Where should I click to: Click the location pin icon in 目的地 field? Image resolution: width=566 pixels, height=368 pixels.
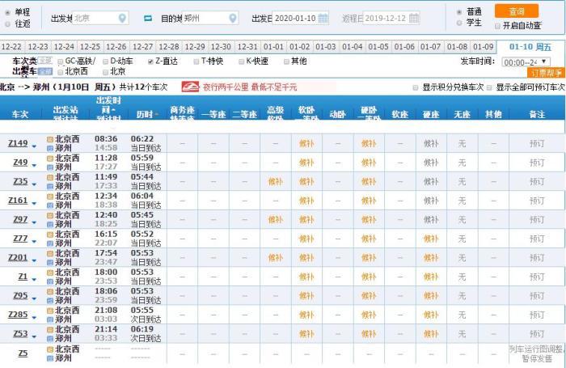click(x=233, y=18)
